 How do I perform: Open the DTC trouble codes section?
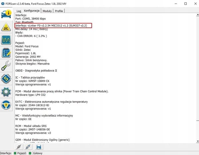pos(6,27)
